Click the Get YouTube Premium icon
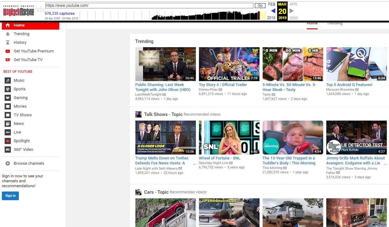 [x=8, y=51]
